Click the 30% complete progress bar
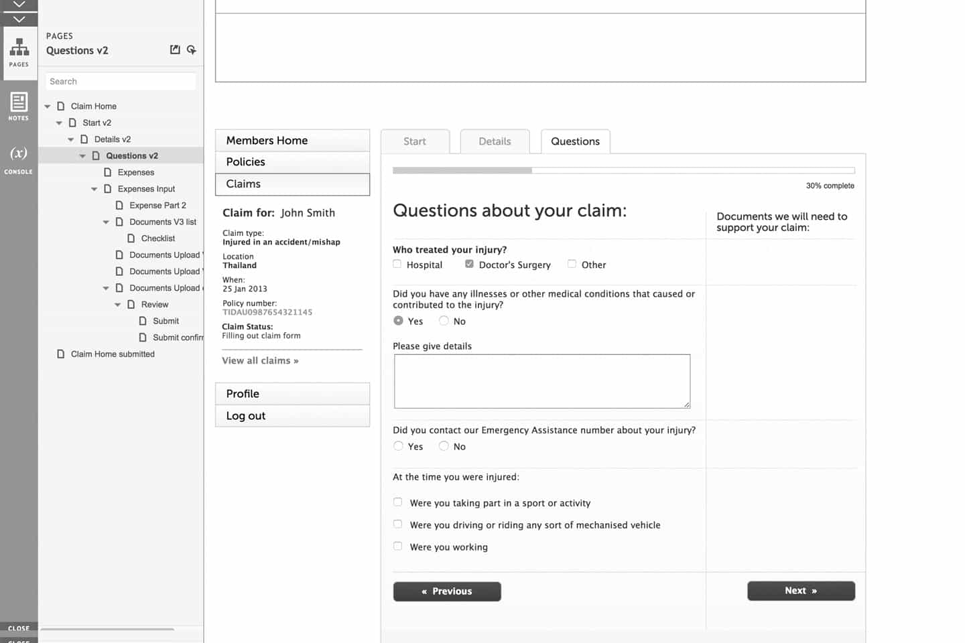The image size is (965, 643). pyautogui.click(x=623, y=171)
